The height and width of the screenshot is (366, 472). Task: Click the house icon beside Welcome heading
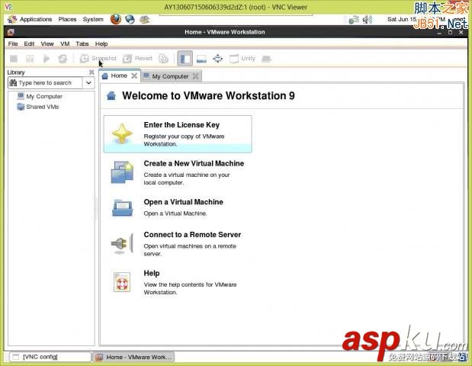coord(111,96)
